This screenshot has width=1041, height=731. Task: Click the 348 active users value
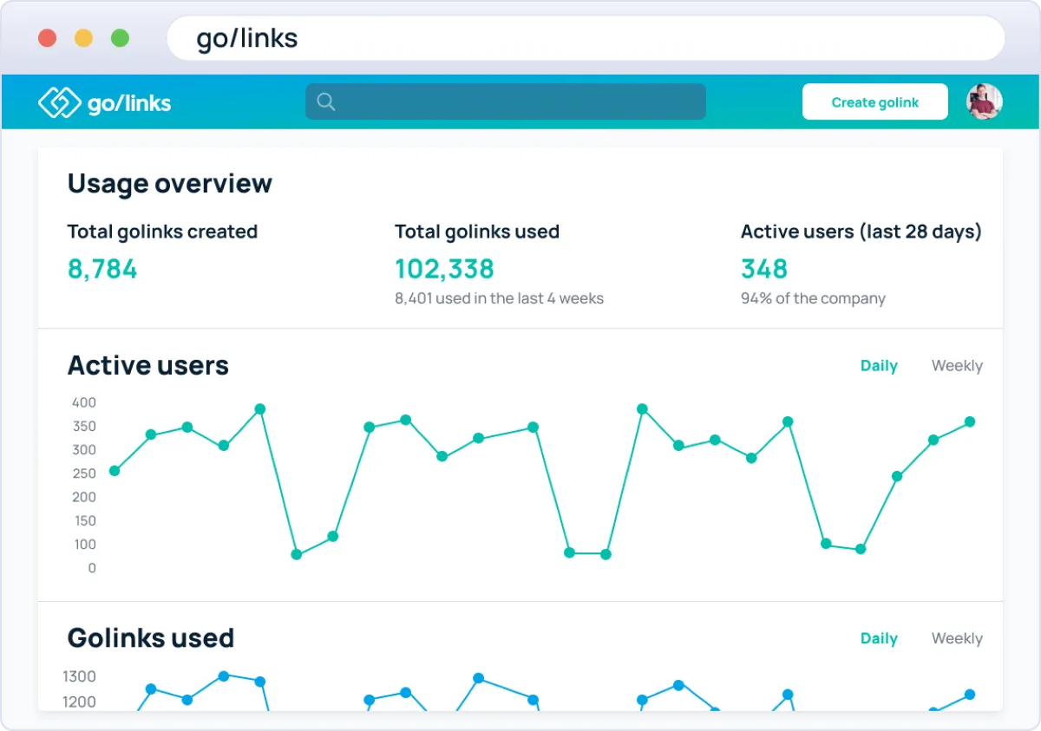point(764,269)
